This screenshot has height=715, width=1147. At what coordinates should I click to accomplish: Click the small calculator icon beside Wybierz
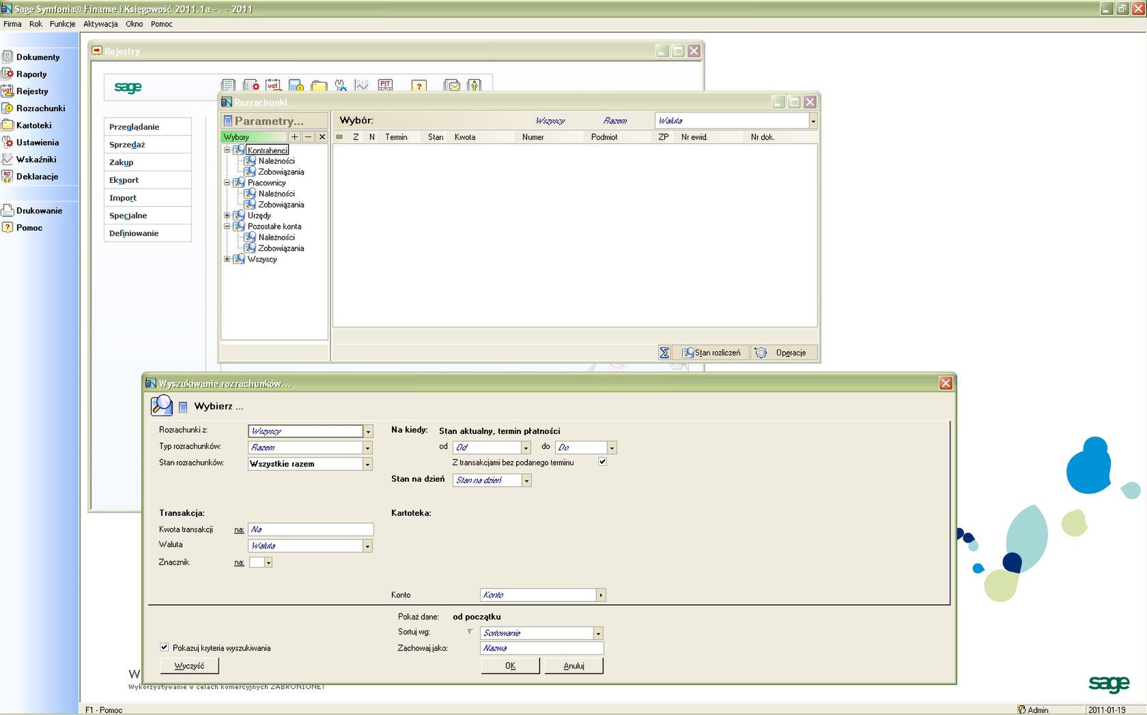[183, 407]
